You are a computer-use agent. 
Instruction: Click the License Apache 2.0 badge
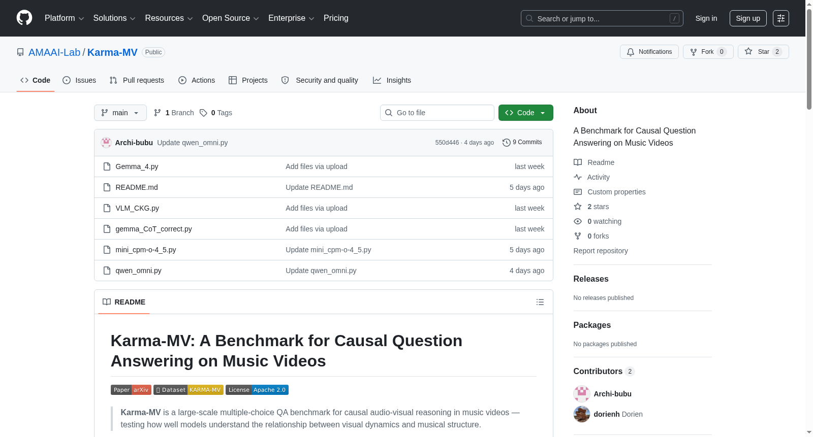pyautogui.click(x=257, y=390)
